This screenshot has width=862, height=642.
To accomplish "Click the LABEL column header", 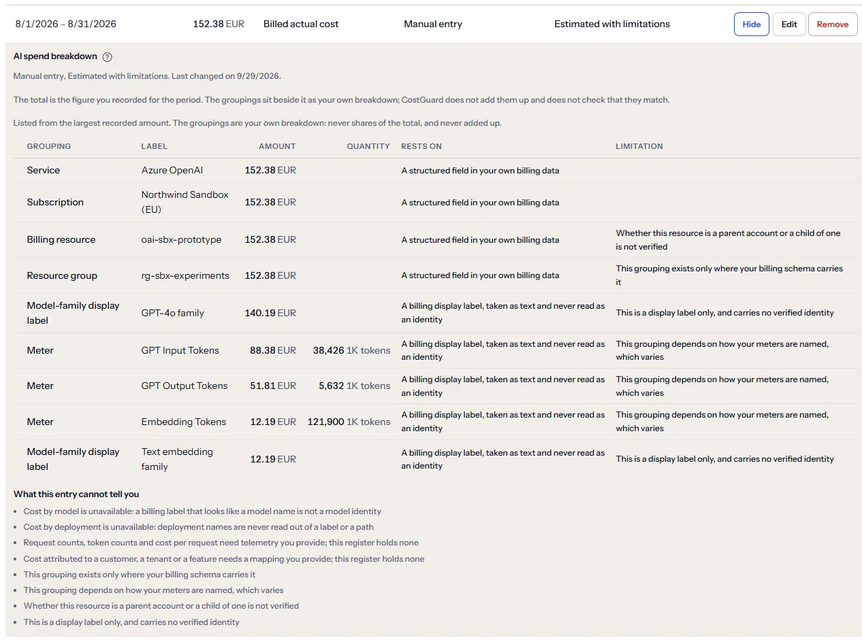I will point(155,146).
